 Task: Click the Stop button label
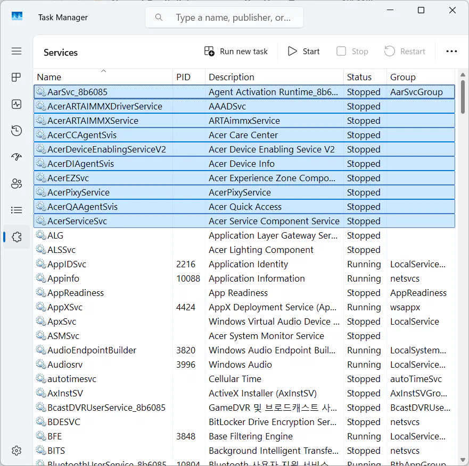(x=360, y=52)
